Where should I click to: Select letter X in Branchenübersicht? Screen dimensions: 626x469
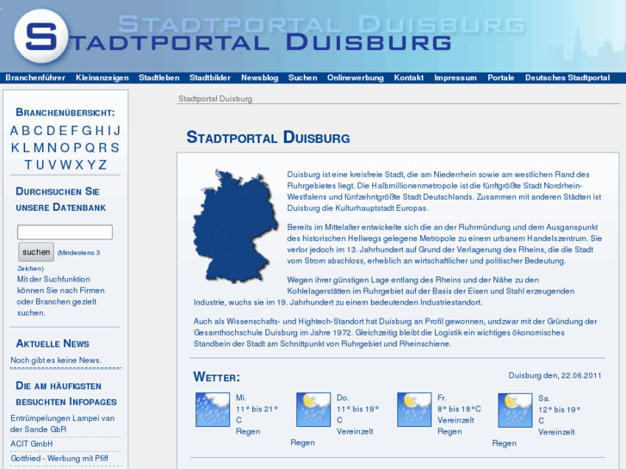point(79,165)
